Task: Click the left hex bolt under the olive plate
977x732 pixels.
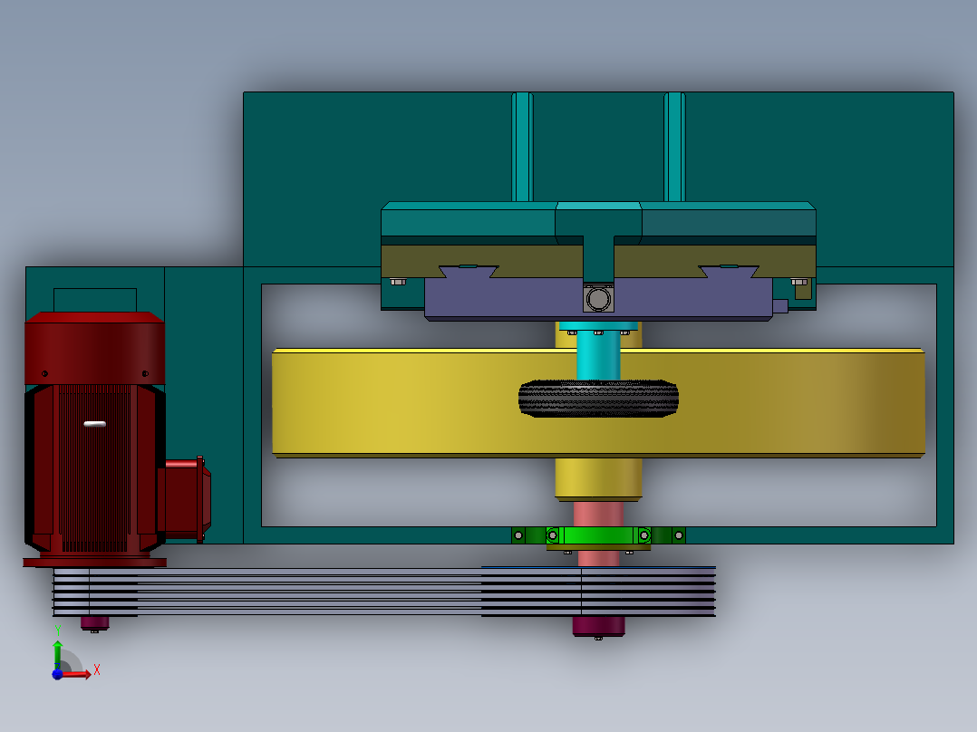Action: pos(398,283)
